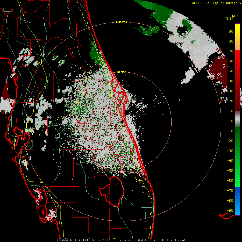Click the 40 value on velocity scale
This screenshot has width=242, height=242.
231,81
